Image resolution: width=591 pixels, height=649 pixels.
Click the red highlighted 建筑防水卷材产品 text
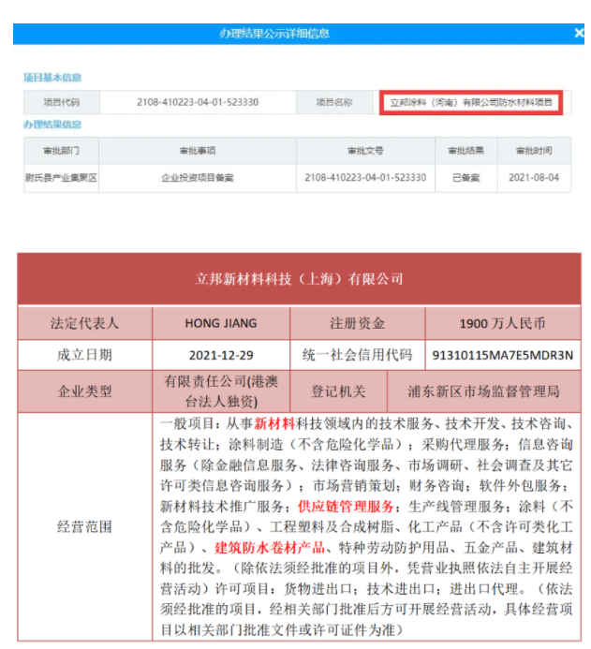[x=270, y=548]
